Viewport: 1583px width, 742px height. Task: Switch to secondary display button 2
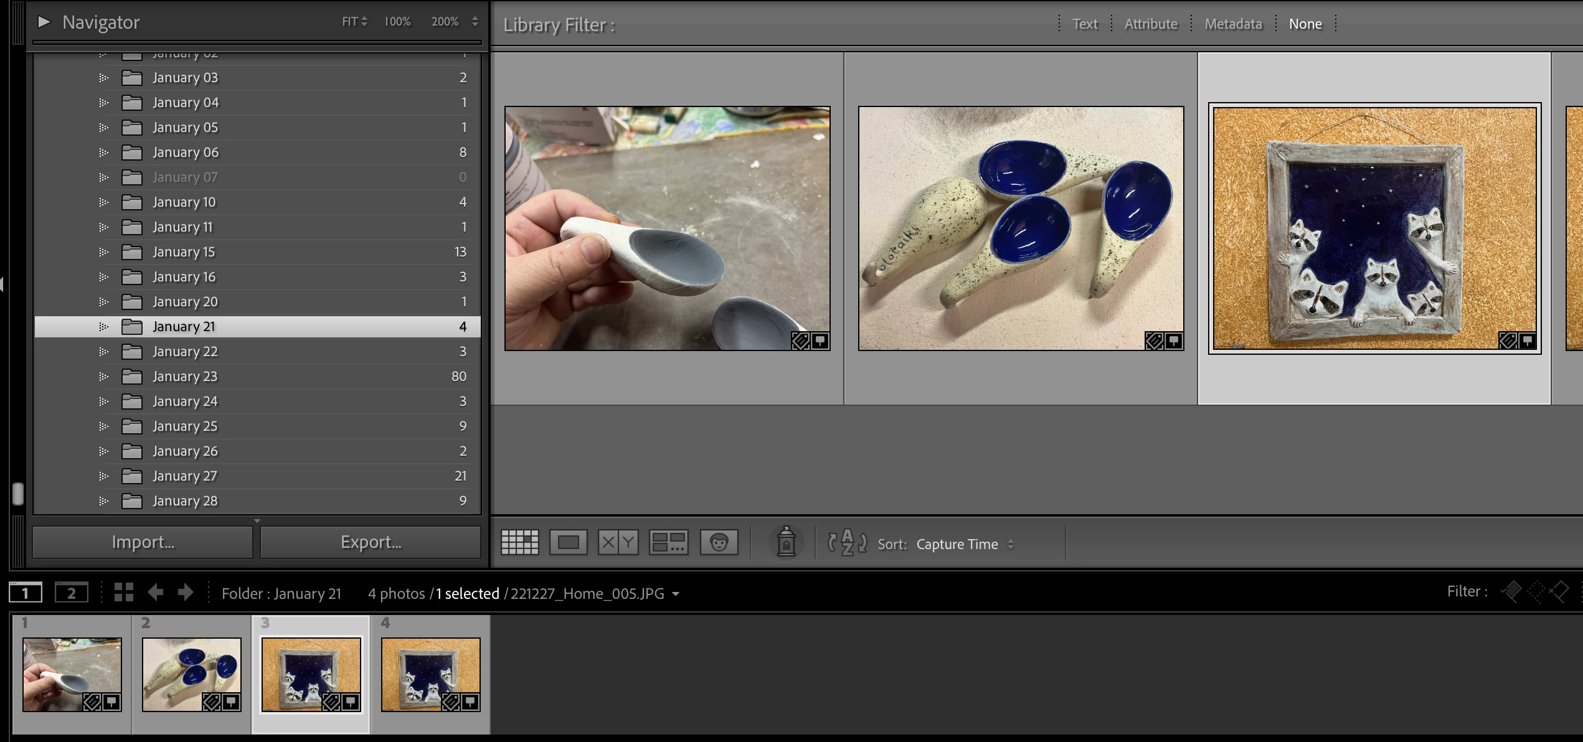[71, 593]
